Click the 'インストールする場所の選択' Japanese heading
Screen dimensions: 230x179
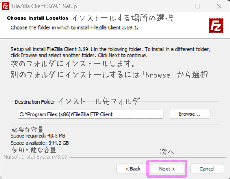tap(123, 18)
